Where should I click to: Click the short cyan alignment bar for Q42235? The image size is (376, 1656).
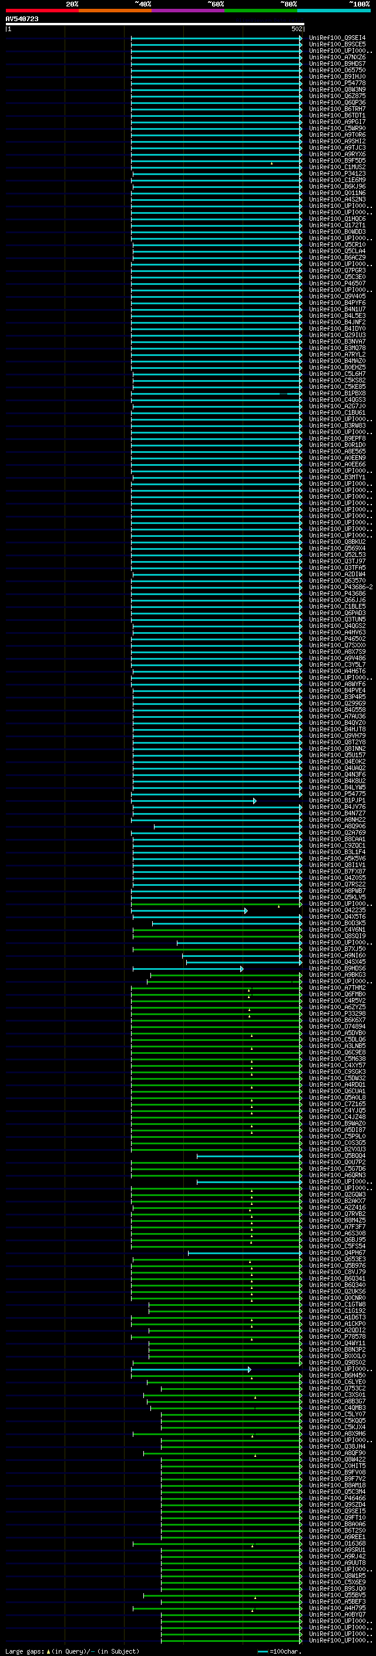(189, 911)
